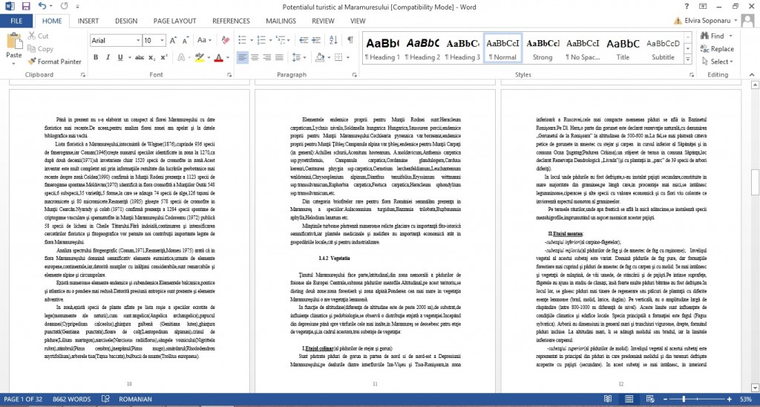The image size is (760, 407).
Task: Click the Format Painter tool
Action: coord(54,62)
